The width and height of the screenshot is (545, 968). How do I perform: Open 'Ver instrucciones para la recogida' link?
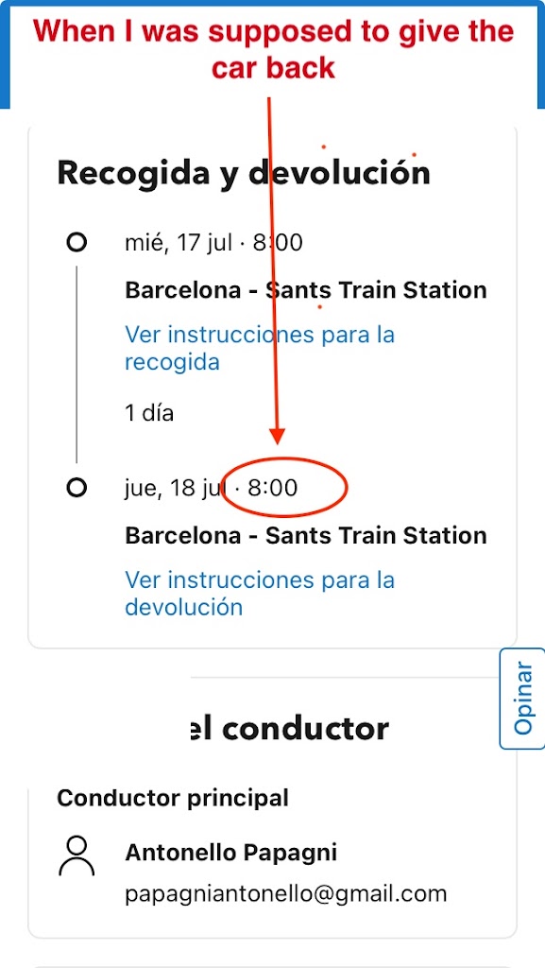(260, 348)
